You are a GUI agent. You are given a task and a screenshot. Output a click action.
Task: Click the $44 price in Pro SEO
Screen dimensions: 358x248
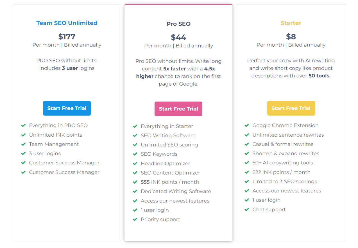178,37
